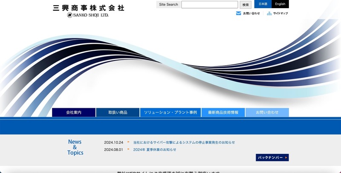
Task: Click the 三興商事株式会社 company name logo
Action: tap(88, 8)
